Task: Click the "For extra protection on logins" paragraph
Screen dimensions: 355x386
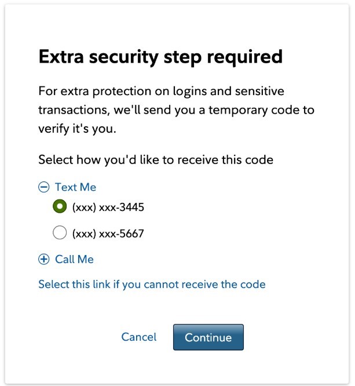Action: pyautogui.click(x=161, y=91)
